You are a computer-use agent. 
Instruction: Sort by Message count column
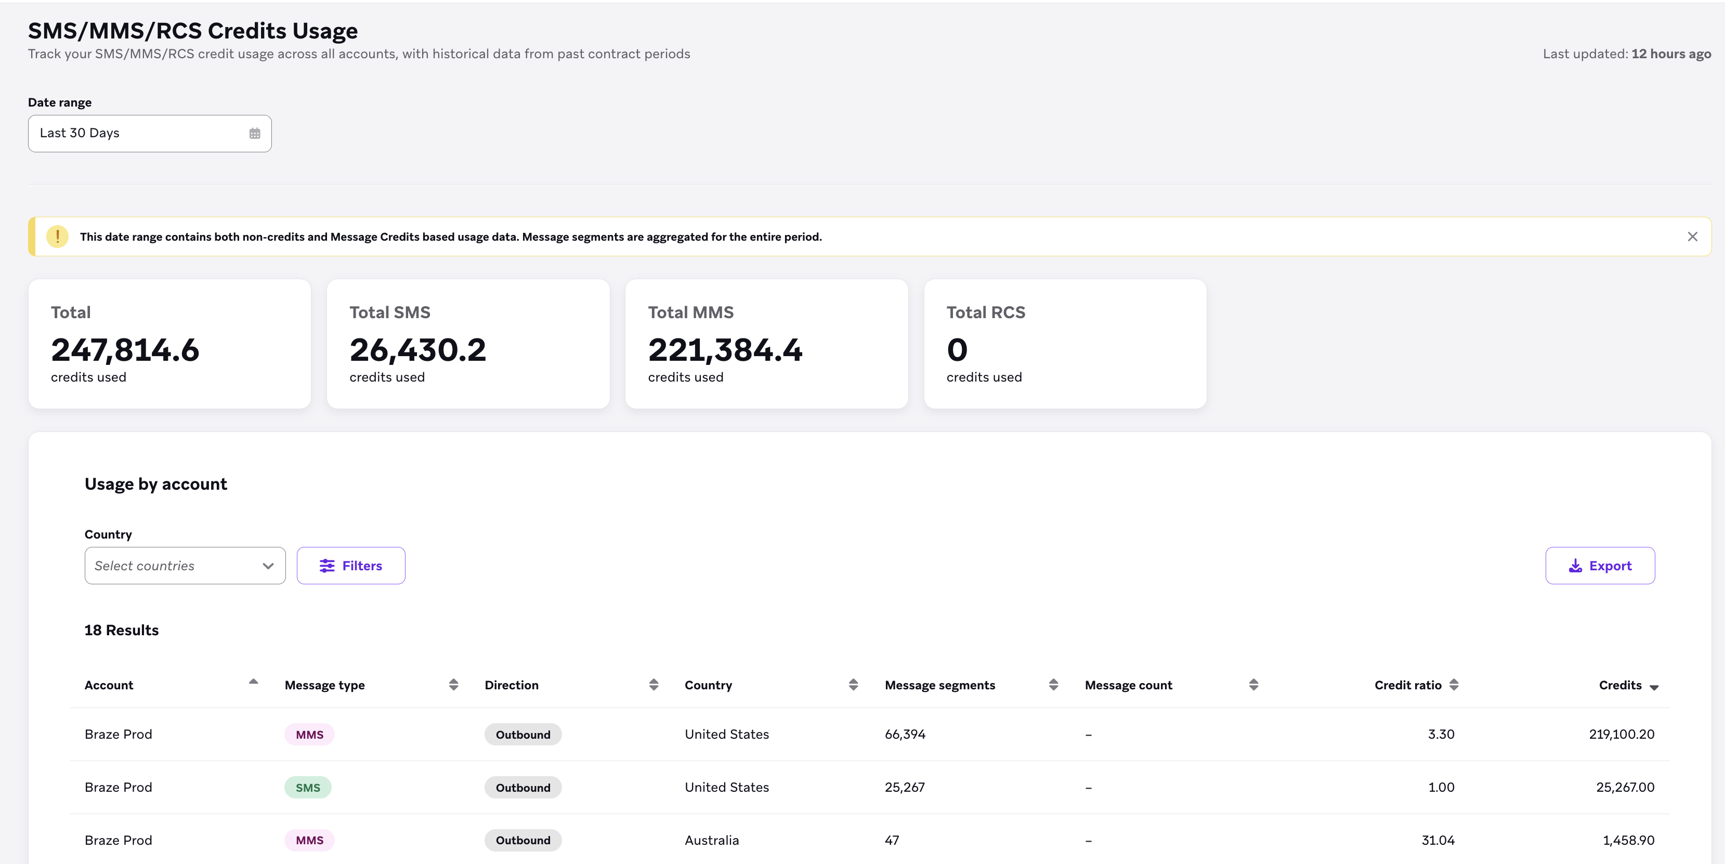click(x=1253, y=685)
